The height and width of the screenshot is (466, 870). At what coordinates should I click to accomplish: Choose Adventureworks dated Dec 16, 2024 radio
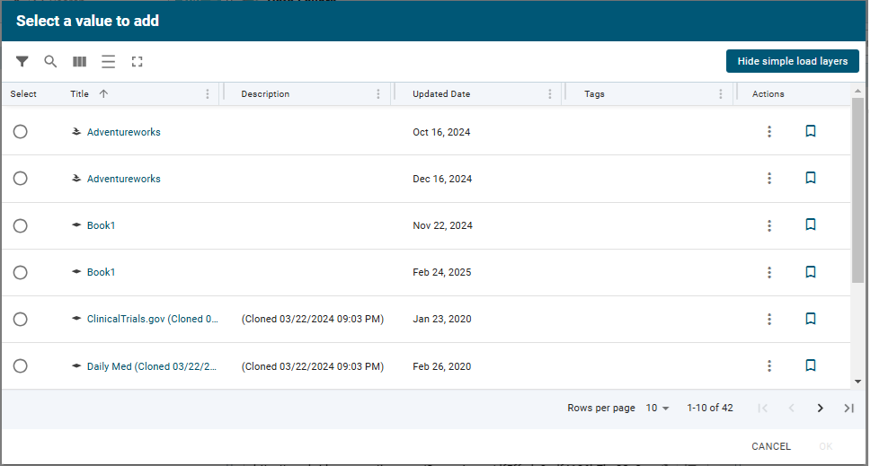tap(21, 179)
